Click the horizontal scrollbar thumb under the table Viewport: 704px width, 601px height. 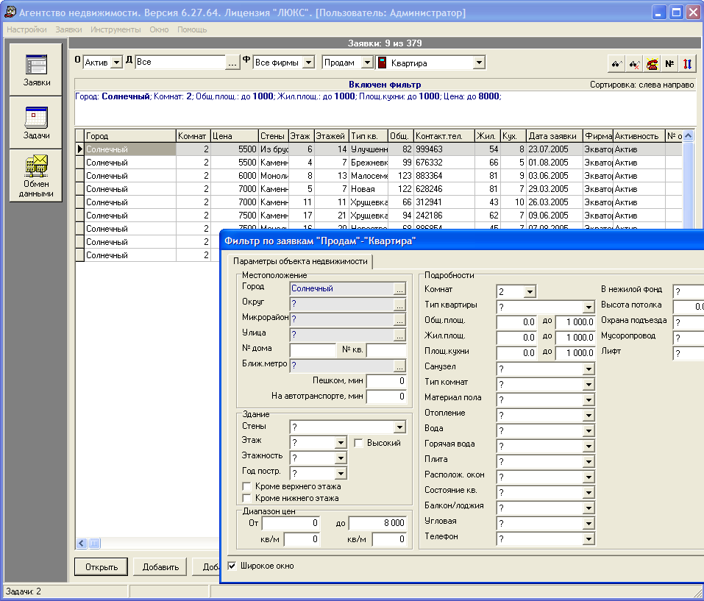point(94,544)
